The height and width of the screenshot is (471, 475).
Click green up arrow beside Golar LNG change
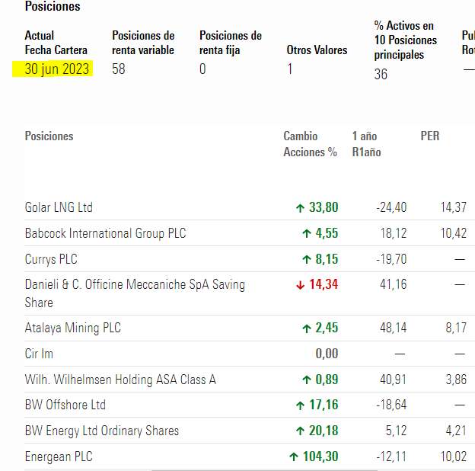click(300, 208)
